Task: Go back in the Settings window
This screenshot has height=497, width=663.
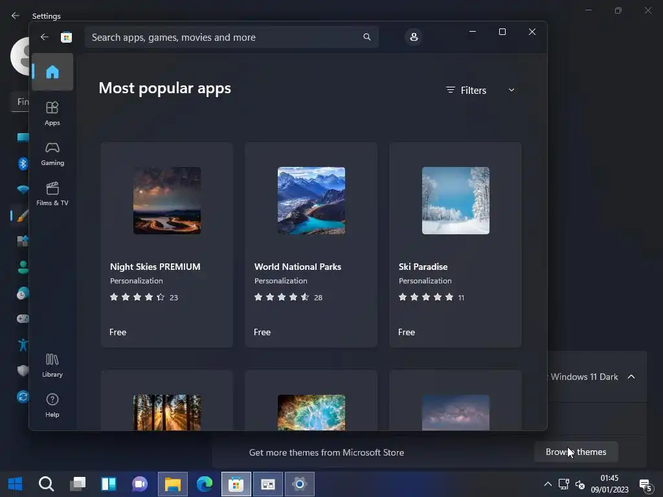Action: coord(16,16)
